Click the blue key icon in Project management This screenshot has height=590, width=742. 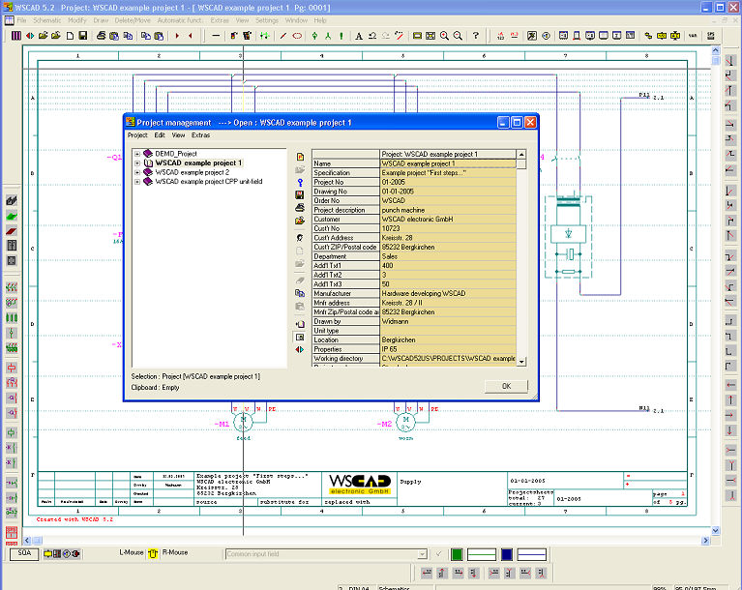(x=300, y=182)
